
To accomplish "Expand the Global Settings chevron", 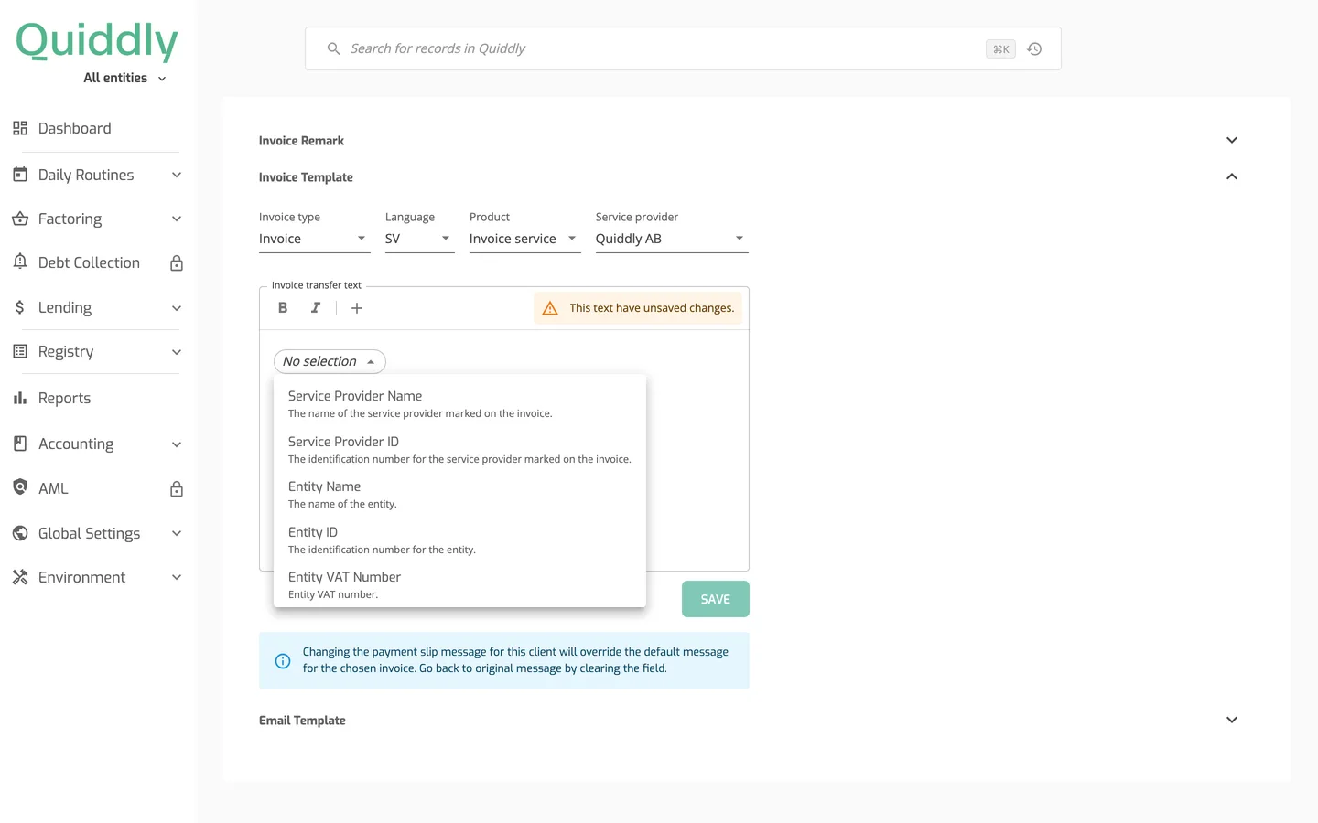I will [177, 533].
